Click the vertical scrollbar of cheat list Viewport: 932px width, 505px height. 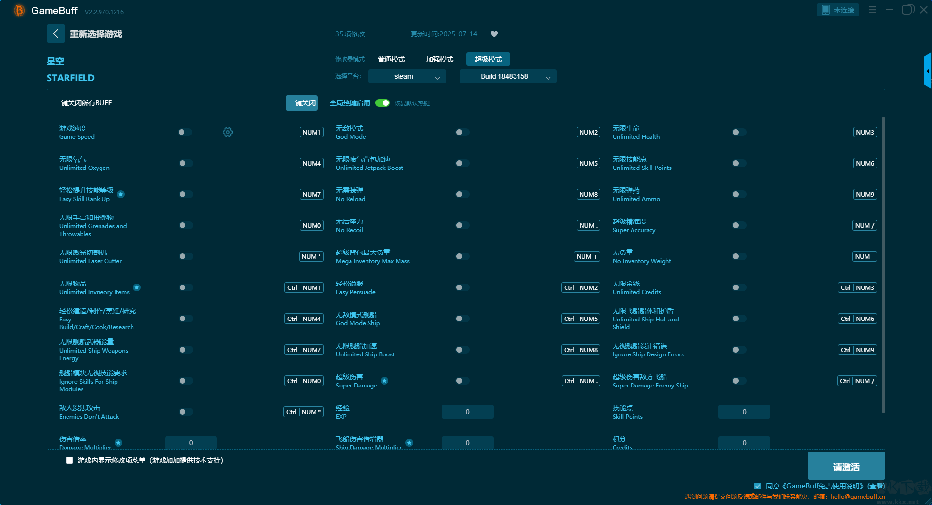click(x=883, y=262)
